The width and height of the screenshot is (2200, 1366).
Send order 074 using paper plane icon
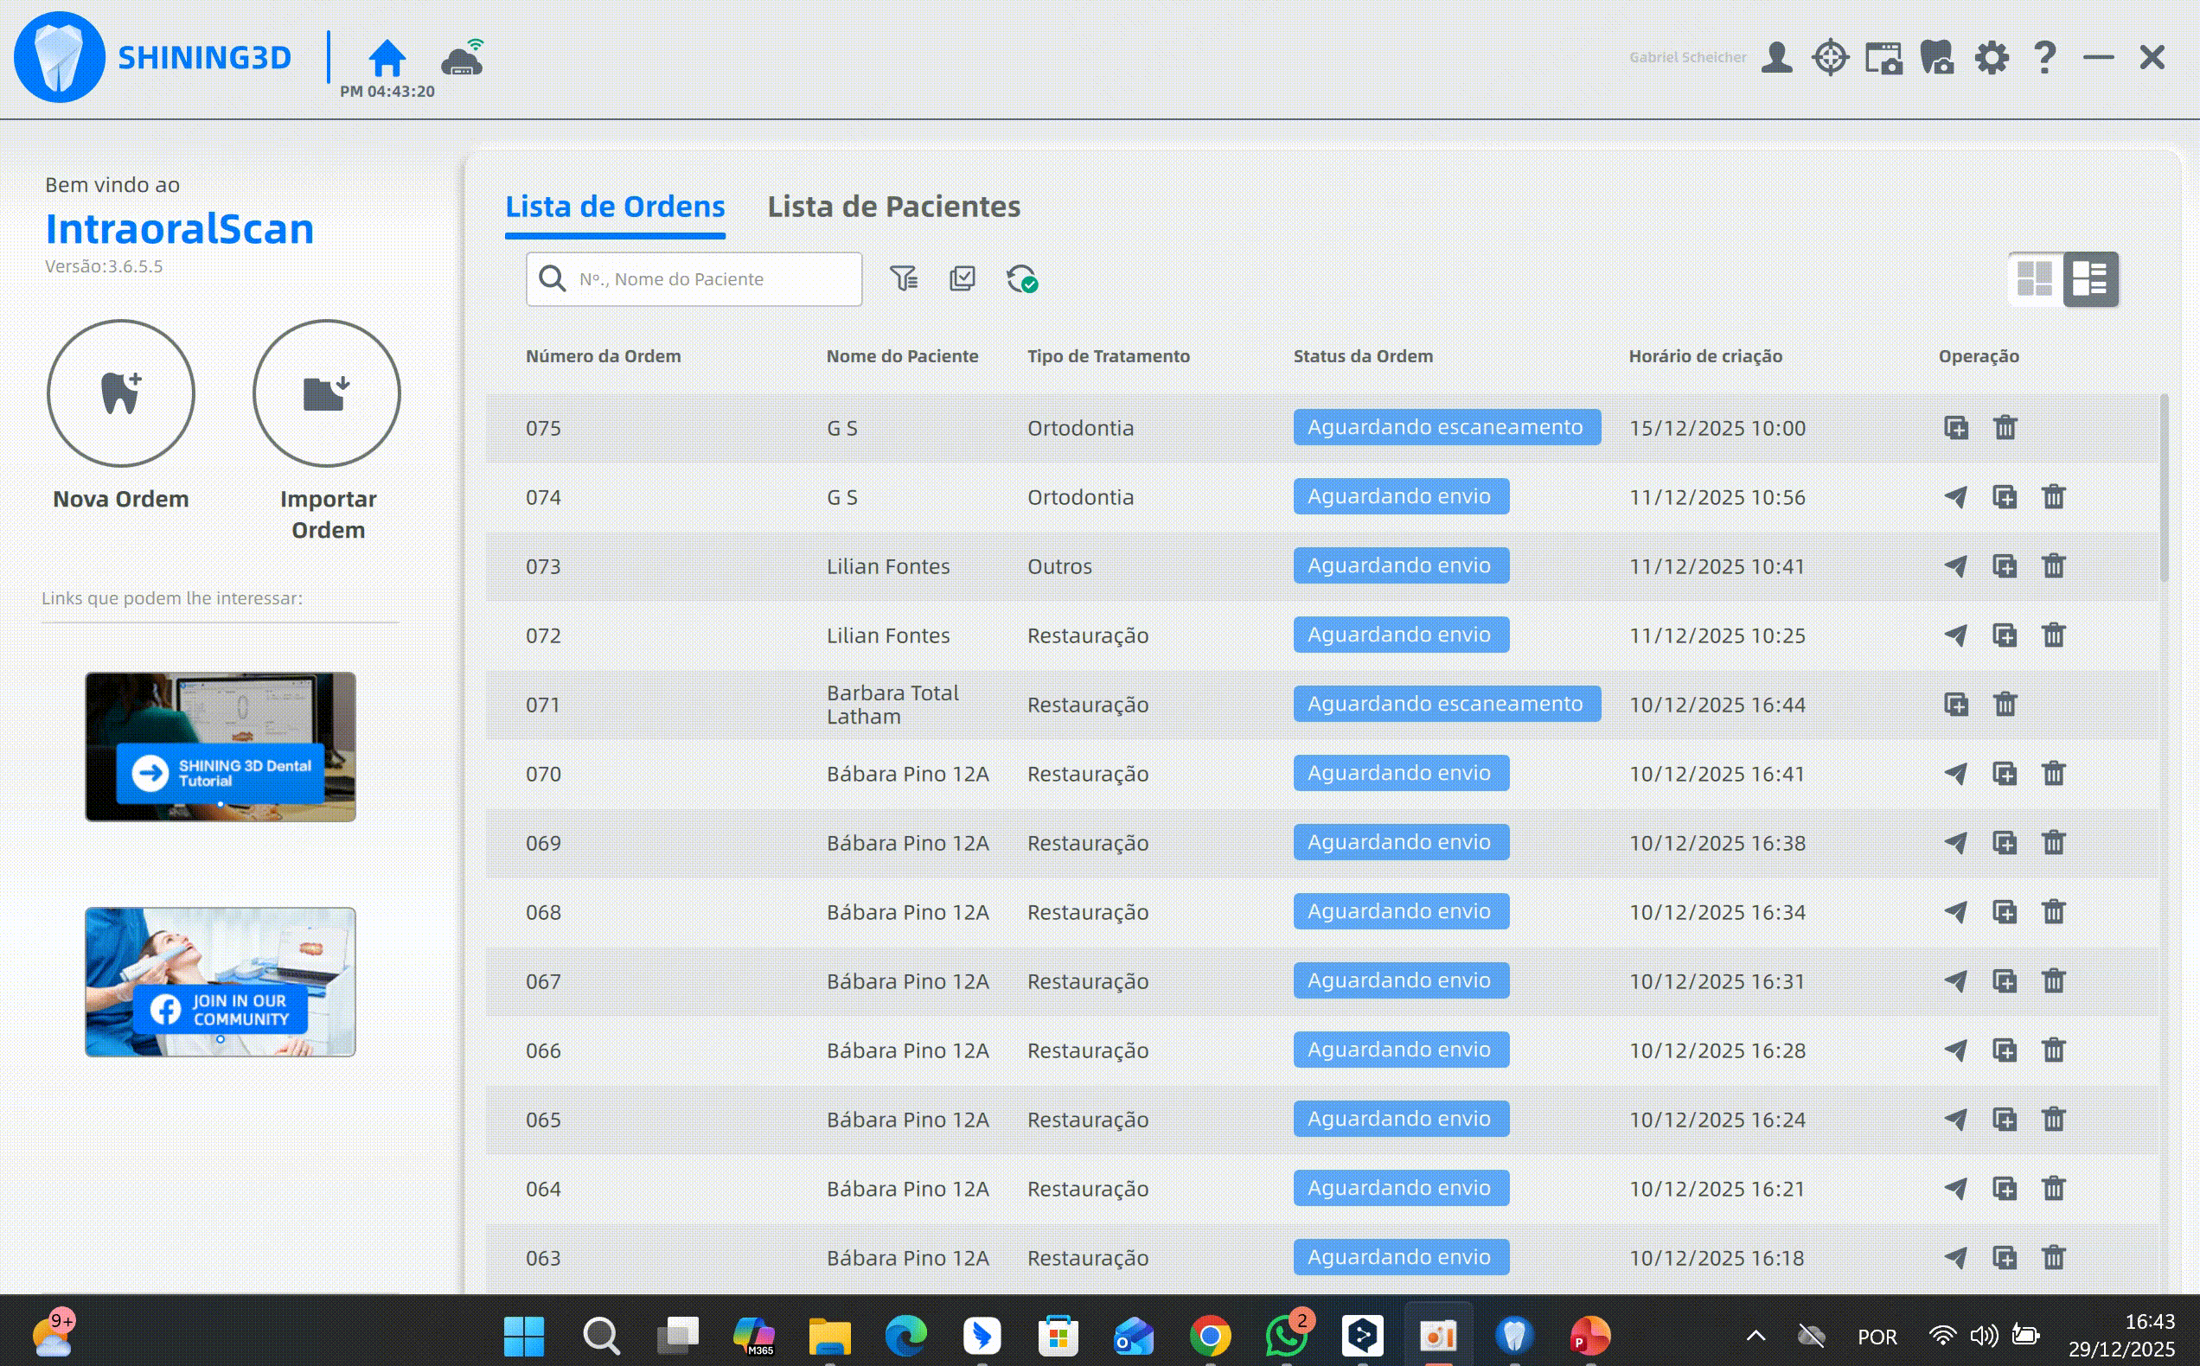point(1955,497)
